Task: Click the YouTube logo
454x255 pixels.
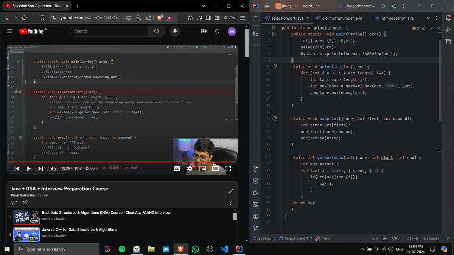Action: [32, 31]
